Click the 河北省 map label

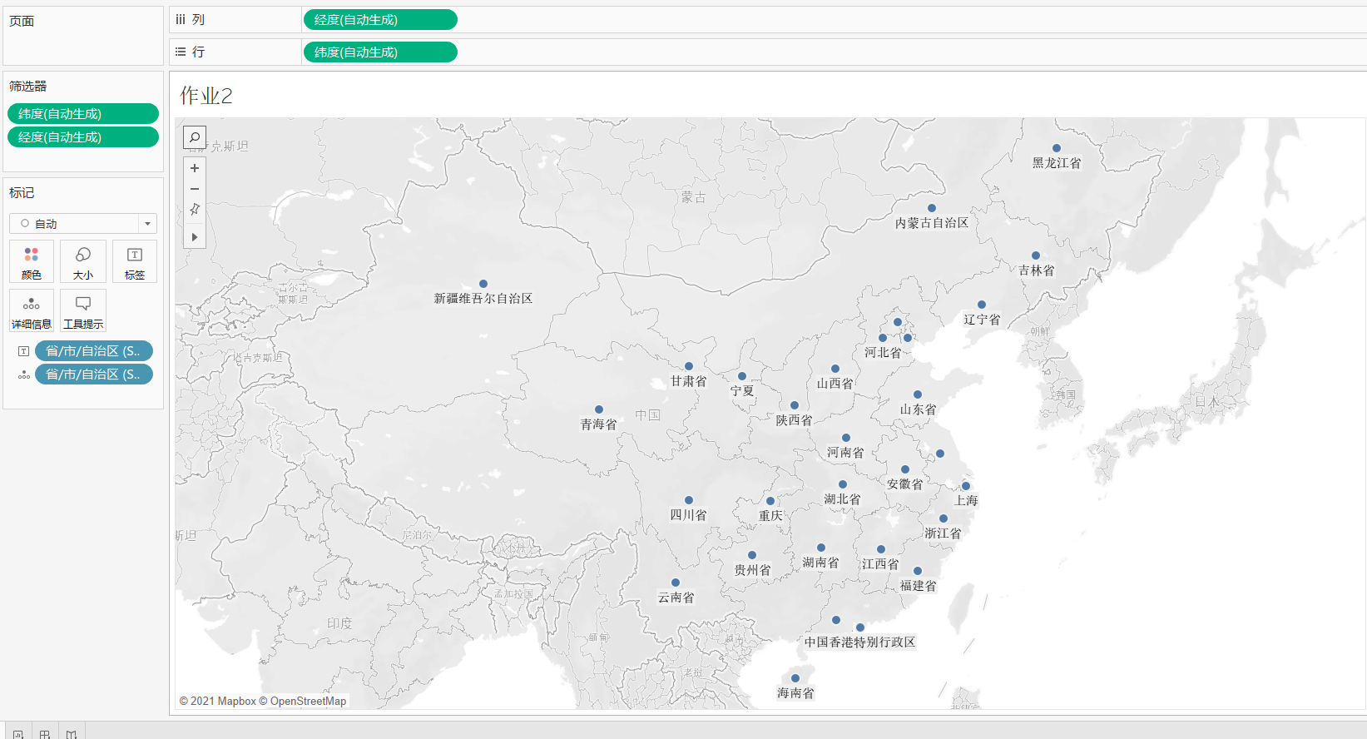coord(882,353)
